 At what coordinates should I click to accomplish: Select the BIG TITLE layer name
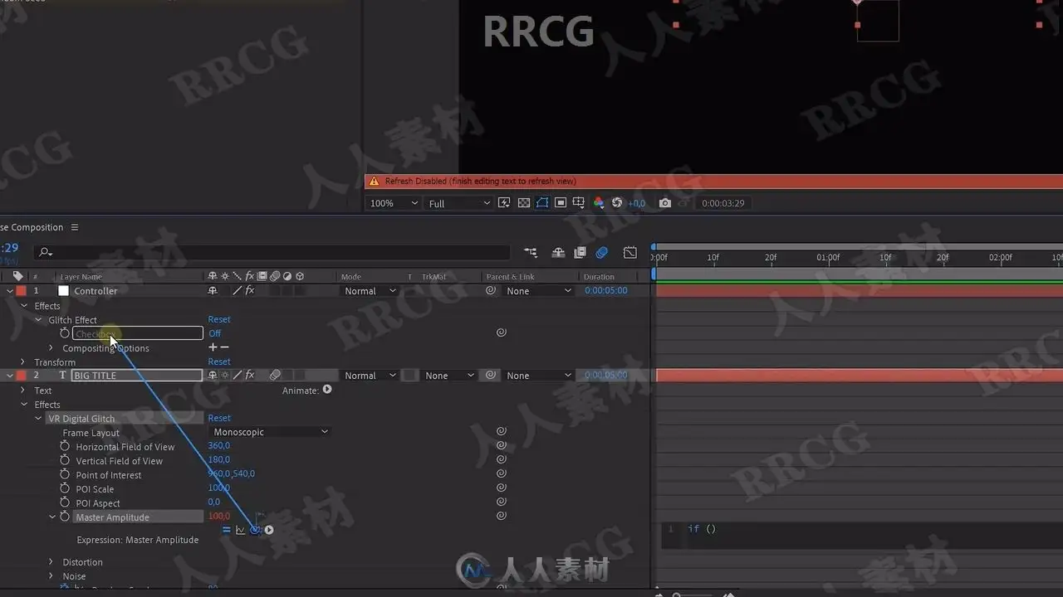[138, 376]
